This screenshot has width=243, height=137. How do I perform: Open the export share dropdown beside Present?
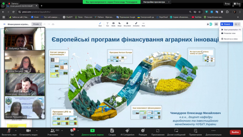237,24
